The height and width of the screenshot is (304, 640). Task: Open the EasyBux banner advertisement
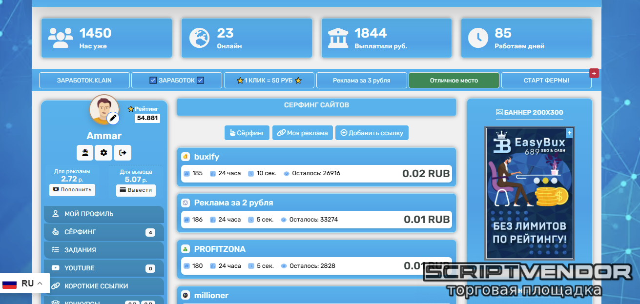pos(529,193)
